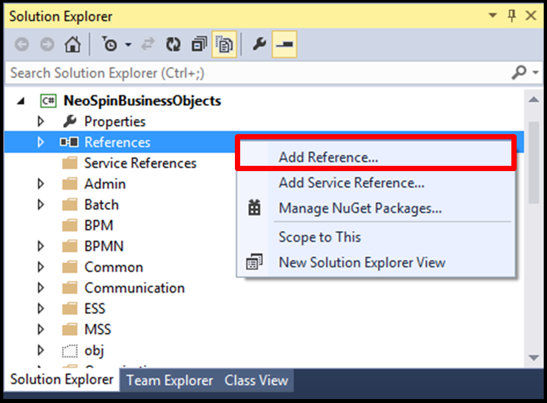Click the New Solution Explorer View icon
The image size is (547, 403).
[x=254, y=262]
